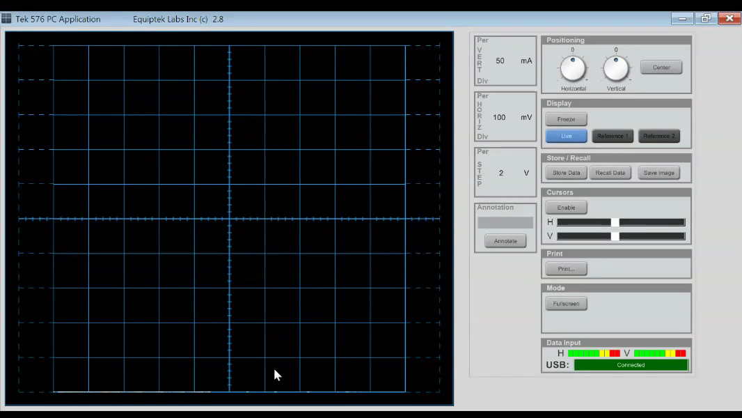Click the Vertical positioning knob

click(x=615, y=69)
